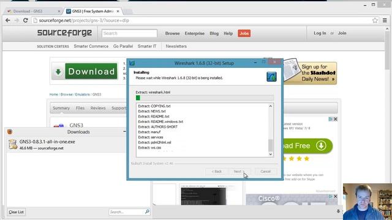Click the Clear List button

[x=17, y=212]
